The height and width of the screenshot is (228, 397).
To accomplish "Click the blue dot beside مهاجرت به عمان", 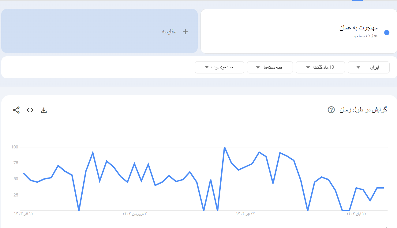I will tap(387, 33).
